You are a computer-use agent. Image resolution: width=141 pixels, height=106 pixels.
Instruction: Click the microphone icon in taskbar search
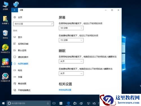click(x=48, y=103)
